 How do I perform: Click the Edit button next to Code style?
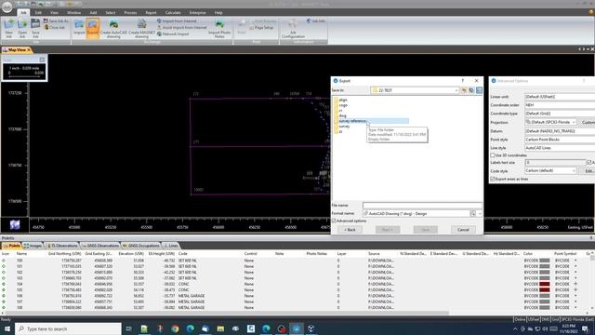click(x=588, y=171)
